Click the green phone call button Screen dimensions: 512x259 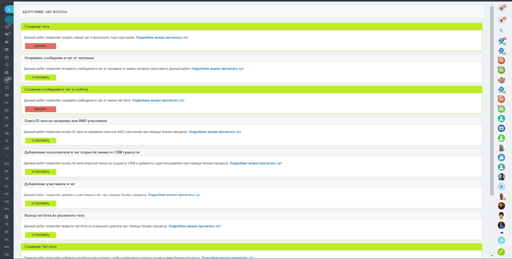click(x=501, y=252)
